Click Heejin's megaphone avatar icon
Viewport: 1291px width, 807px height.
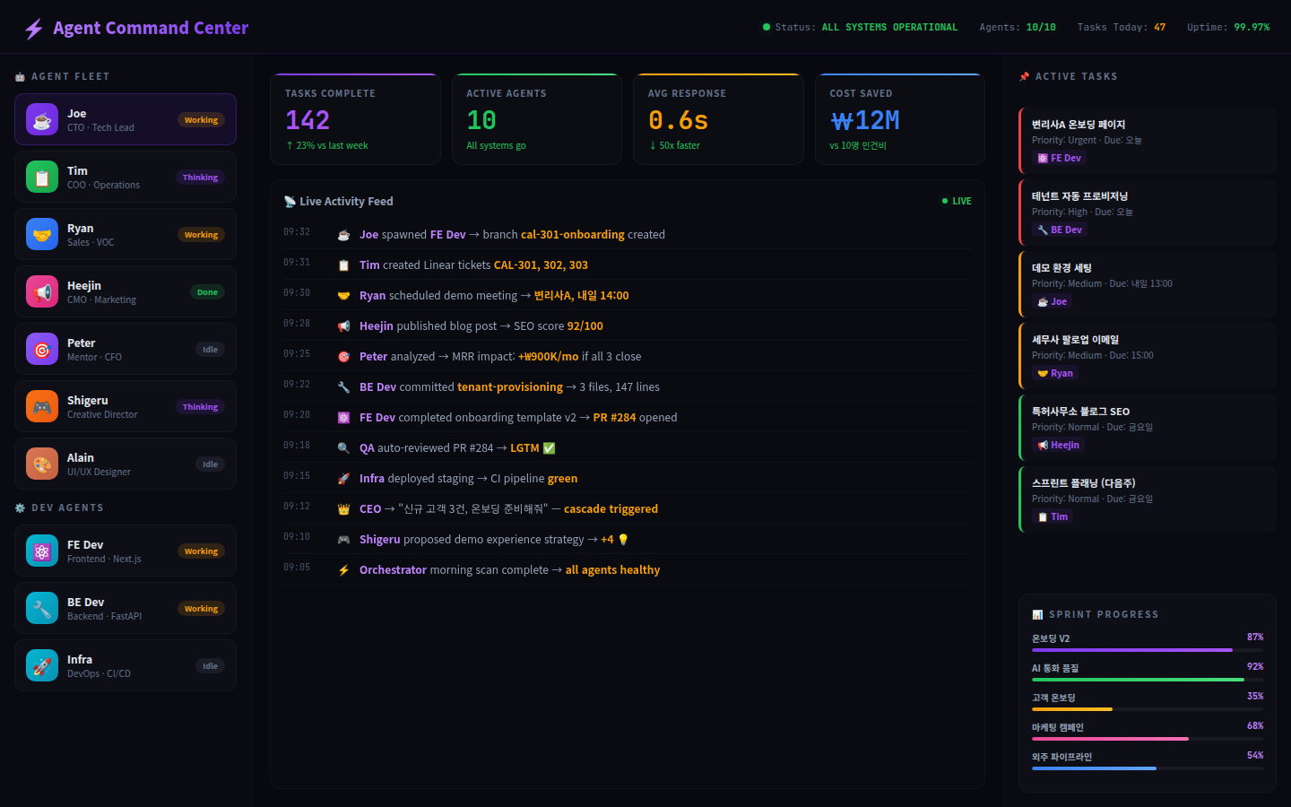point(42,291)
